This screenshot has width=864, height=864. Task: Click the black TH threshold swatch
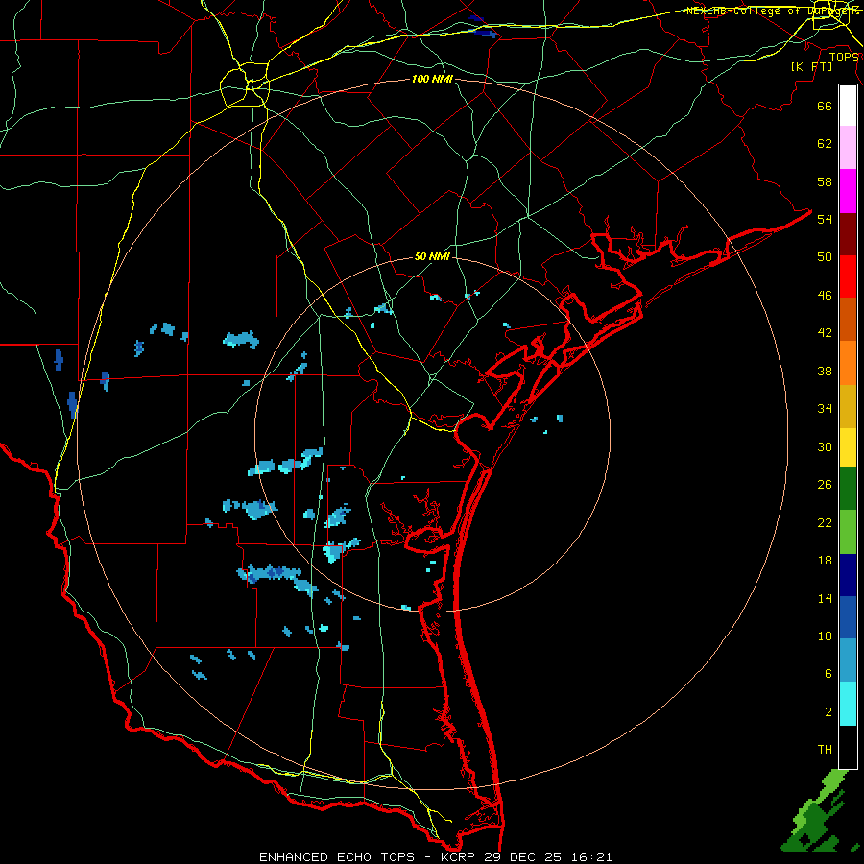pos(848,747)
